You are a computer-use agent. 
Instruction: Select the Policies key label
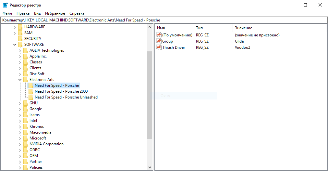[36, 167]
